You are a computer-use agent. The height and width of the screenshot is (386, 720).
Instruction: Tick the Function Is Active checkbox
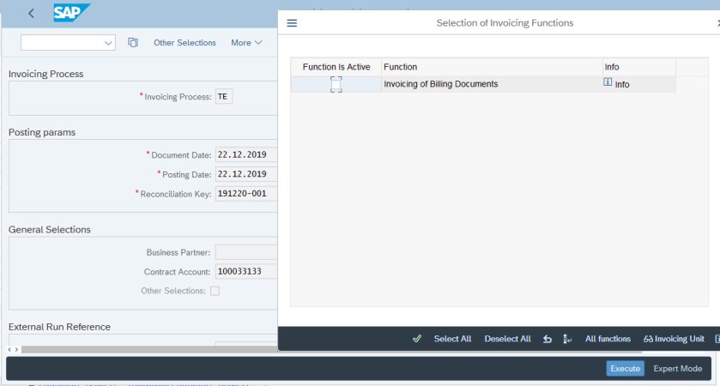(x=336, y=84)
